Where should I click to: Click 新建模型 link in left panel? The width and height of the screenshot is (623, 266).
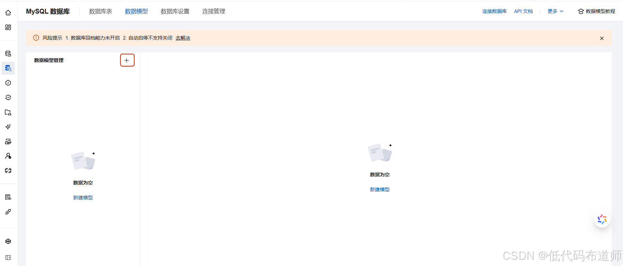(83, 197)
